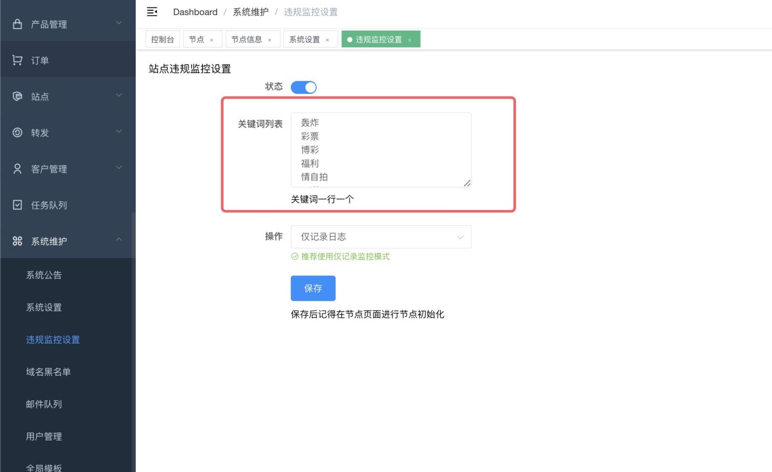Select the 产品管理 lock icon in sidebar
The image size is (772, 472).
pos(16,24)
